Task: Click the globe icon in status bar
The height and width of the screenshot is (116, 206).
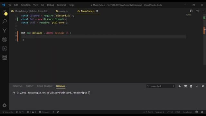Action: pyautogui.click(x=58, y=112)
